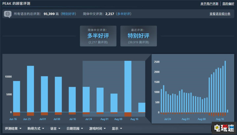Click the Jun 16 negative orange bar
Screen dimensions: 237x135
(x=16, y=114)
